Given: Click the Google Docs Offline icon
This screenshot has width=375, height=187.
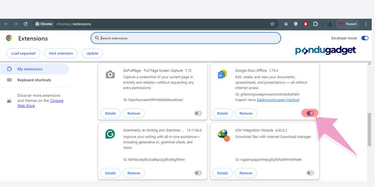Looking at the screenshot, I should click(222, 74).
